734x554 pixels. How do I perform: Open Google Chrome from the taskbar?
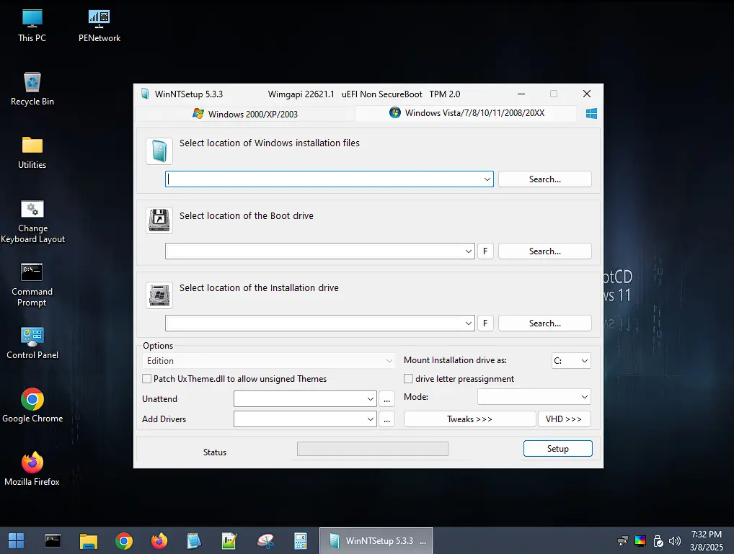[123, 540]
